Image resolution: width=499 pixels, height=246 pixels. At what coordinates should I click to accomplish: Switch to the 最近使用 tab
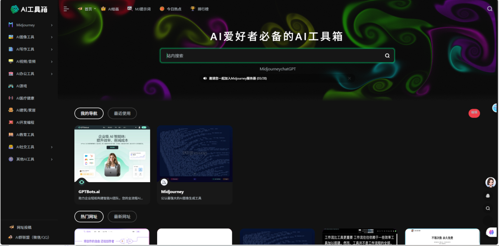(x=122, y=113)
